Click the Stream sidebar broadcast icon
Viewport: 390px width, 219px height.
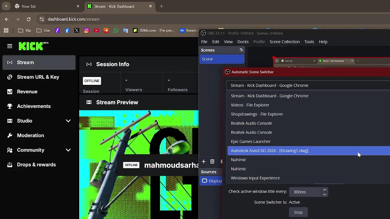coord(10,62)
